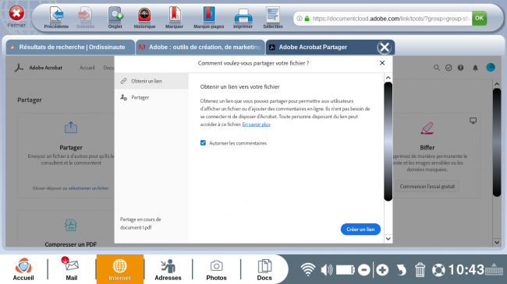Click the zoom in plus icon
This screenshot has width=507, height=284.
click(382, 270)
